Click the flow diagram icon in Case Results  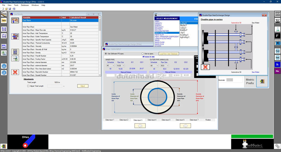click(x=15, y=20)
